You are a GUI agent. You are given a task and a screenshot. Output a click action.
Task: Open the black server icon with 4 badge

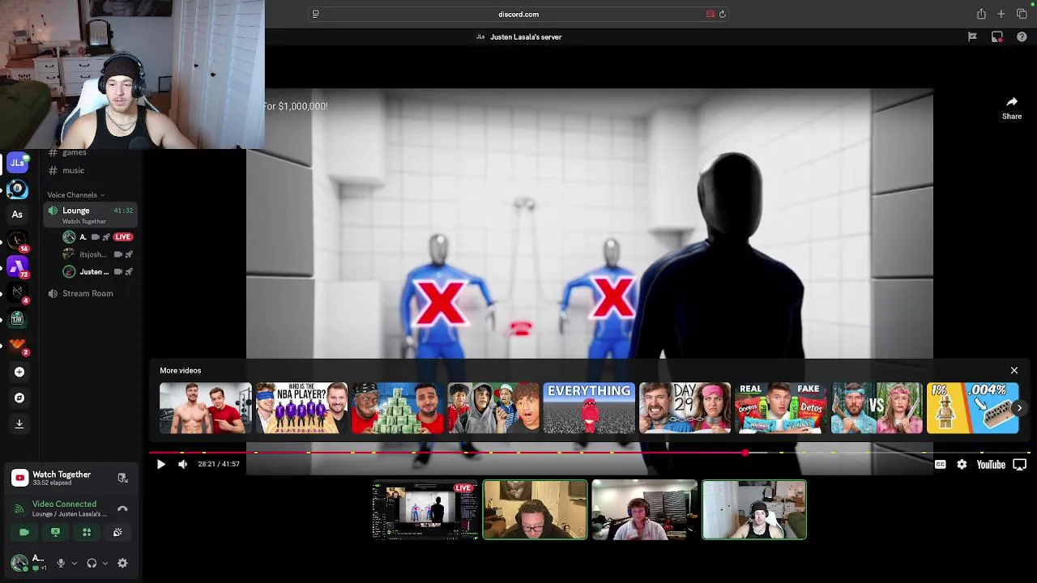[17, 292]
